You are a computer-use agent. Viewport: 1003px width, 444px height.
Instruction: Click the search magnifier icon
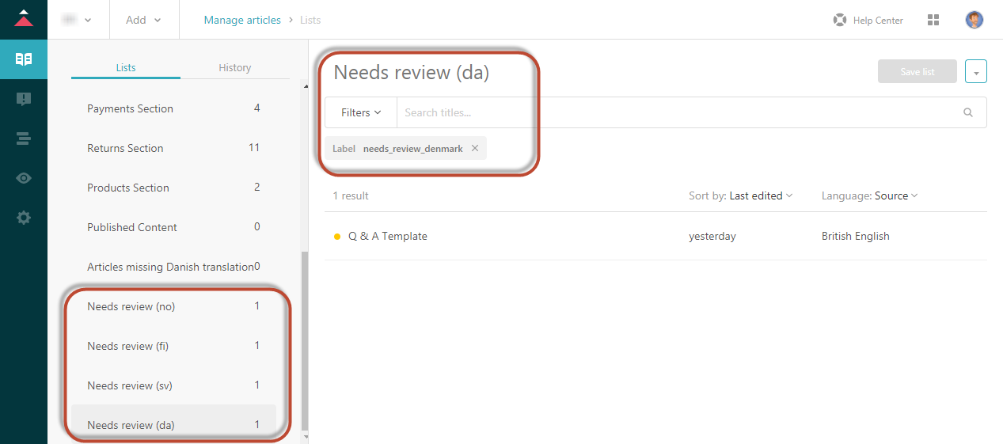(x=967, y=112)
